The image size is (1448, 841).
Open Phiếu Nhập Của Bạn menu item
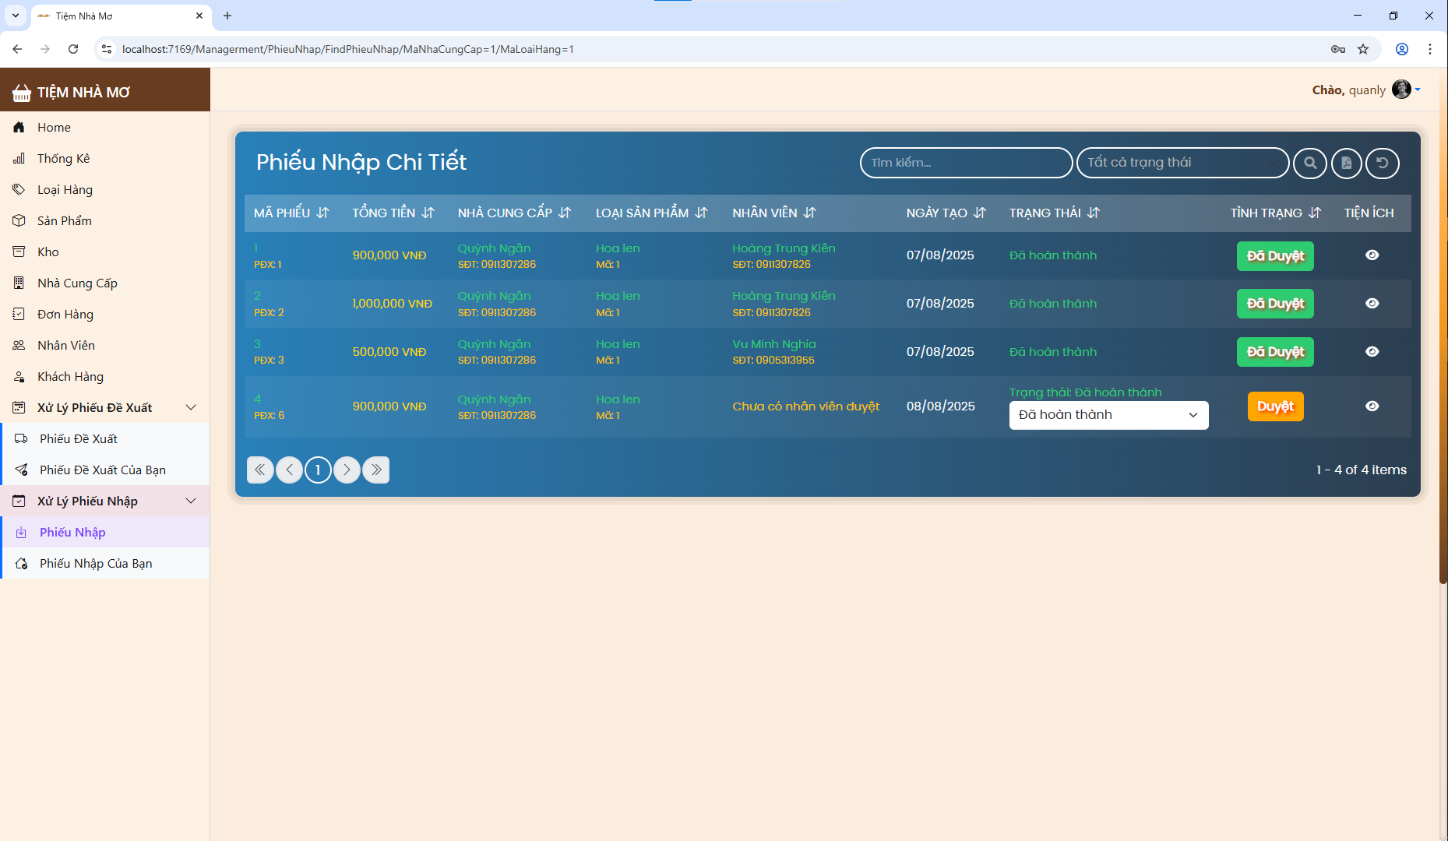click(96, 563)
